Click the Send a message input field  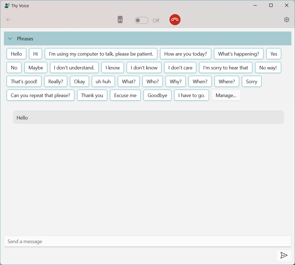click(147, 241)
